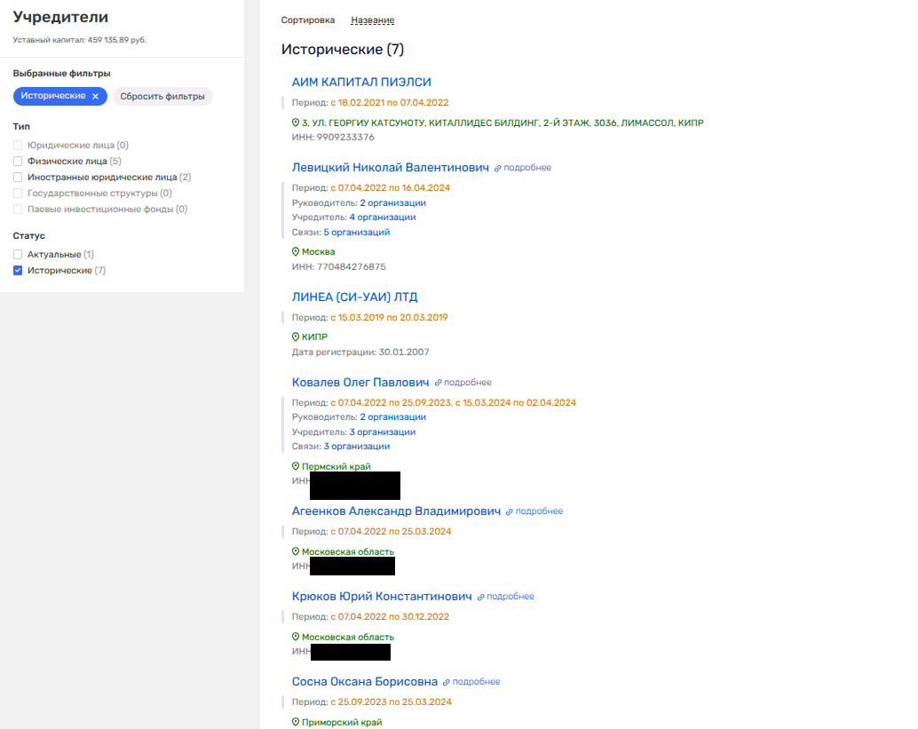Open Ковалев's Связи: 3 организации link
Viewport: 918px width, 729px height.
tap(356, 447)
